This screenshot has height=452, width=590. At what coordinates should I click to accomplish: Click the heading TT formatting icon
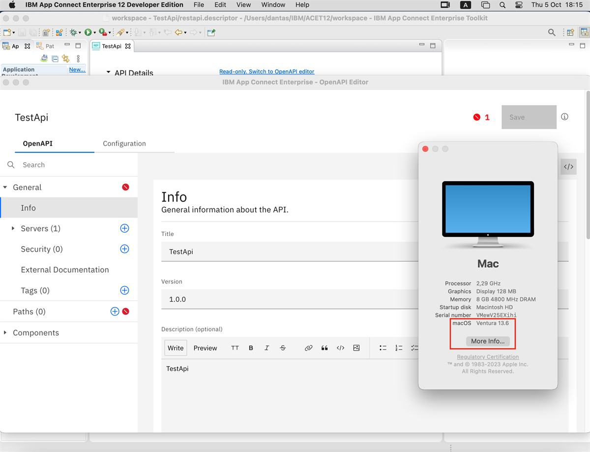pyautogui.click(x=235, y=348)
